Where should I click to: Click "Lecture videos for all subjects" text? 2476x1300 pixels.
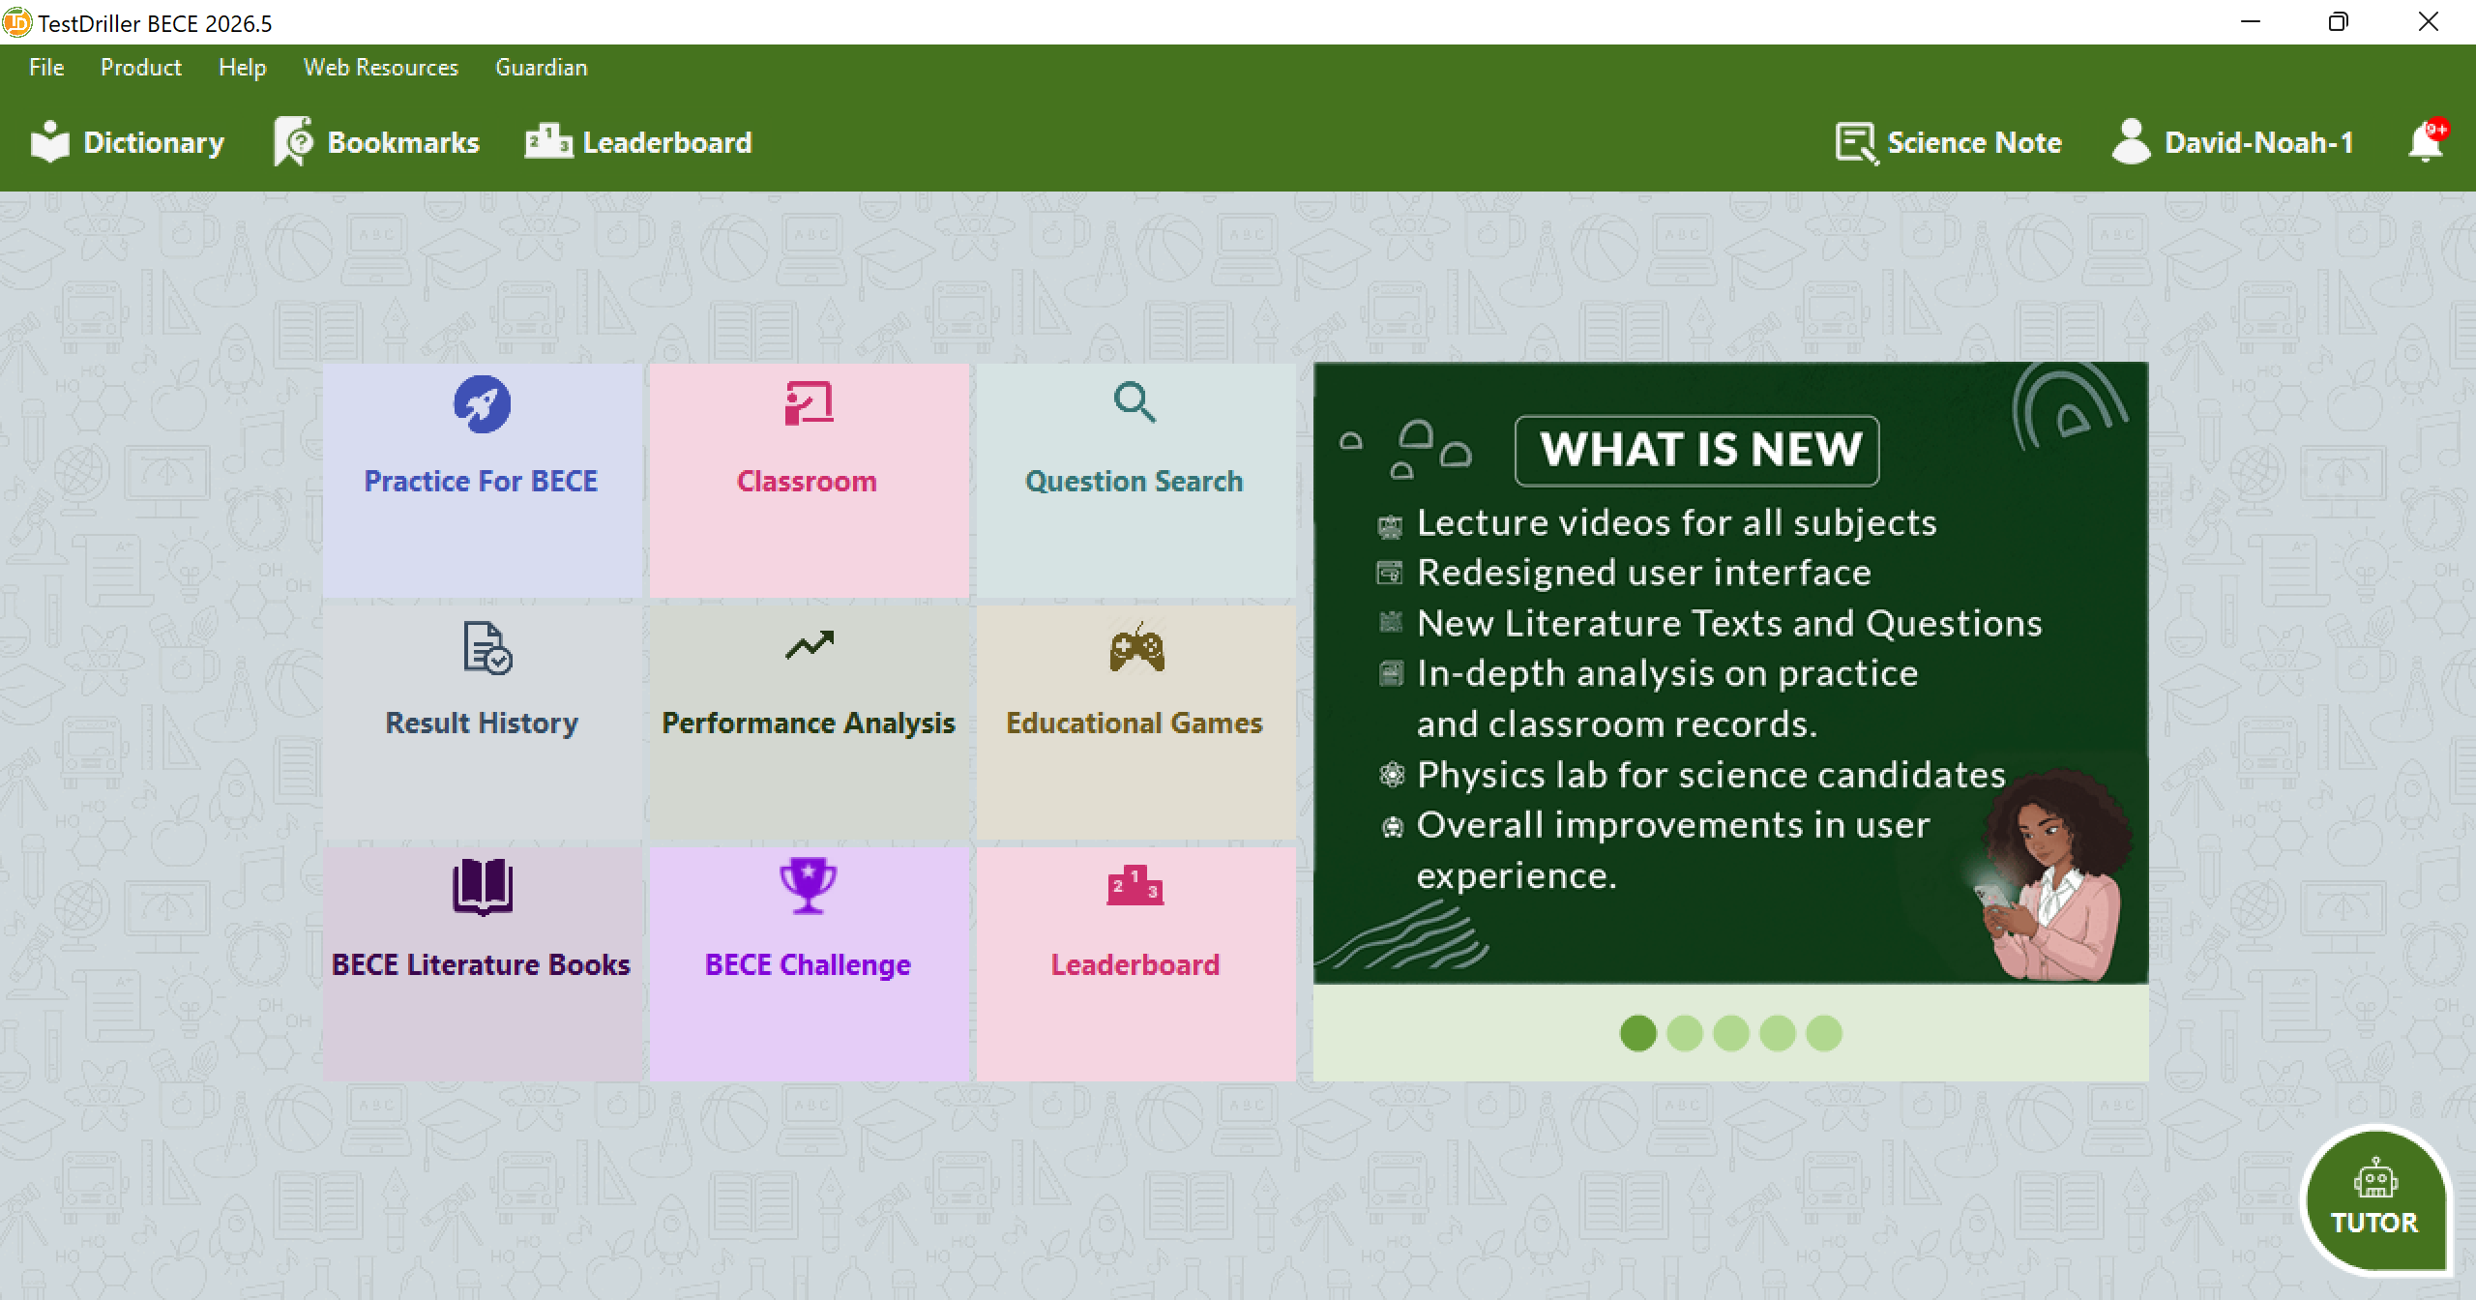click(x=1677, y=522)
